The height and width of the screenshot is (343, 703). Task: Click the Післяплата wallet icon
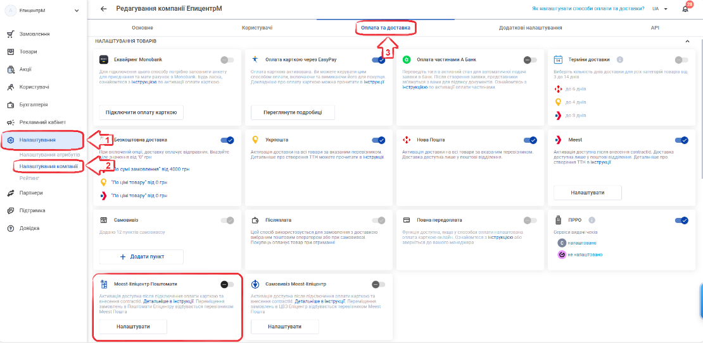tap(256, 220)
